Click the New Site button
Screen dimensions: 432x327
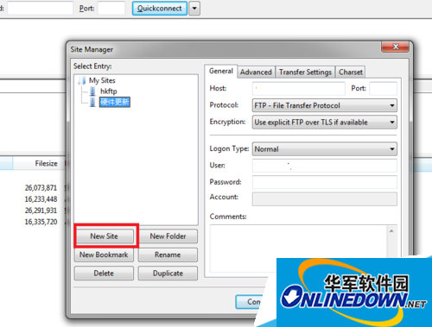104,236
